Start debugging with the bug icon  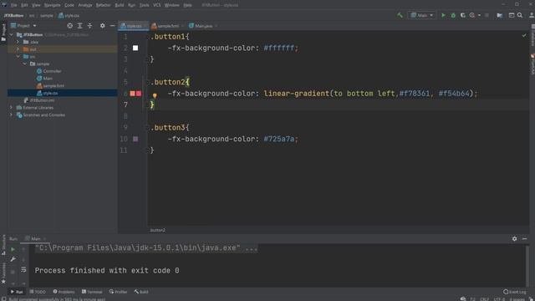pyautogui.click(x=453, y=15)
